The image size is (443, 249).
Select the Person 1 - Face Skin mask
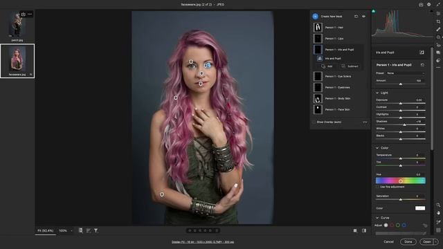(338, 109)
